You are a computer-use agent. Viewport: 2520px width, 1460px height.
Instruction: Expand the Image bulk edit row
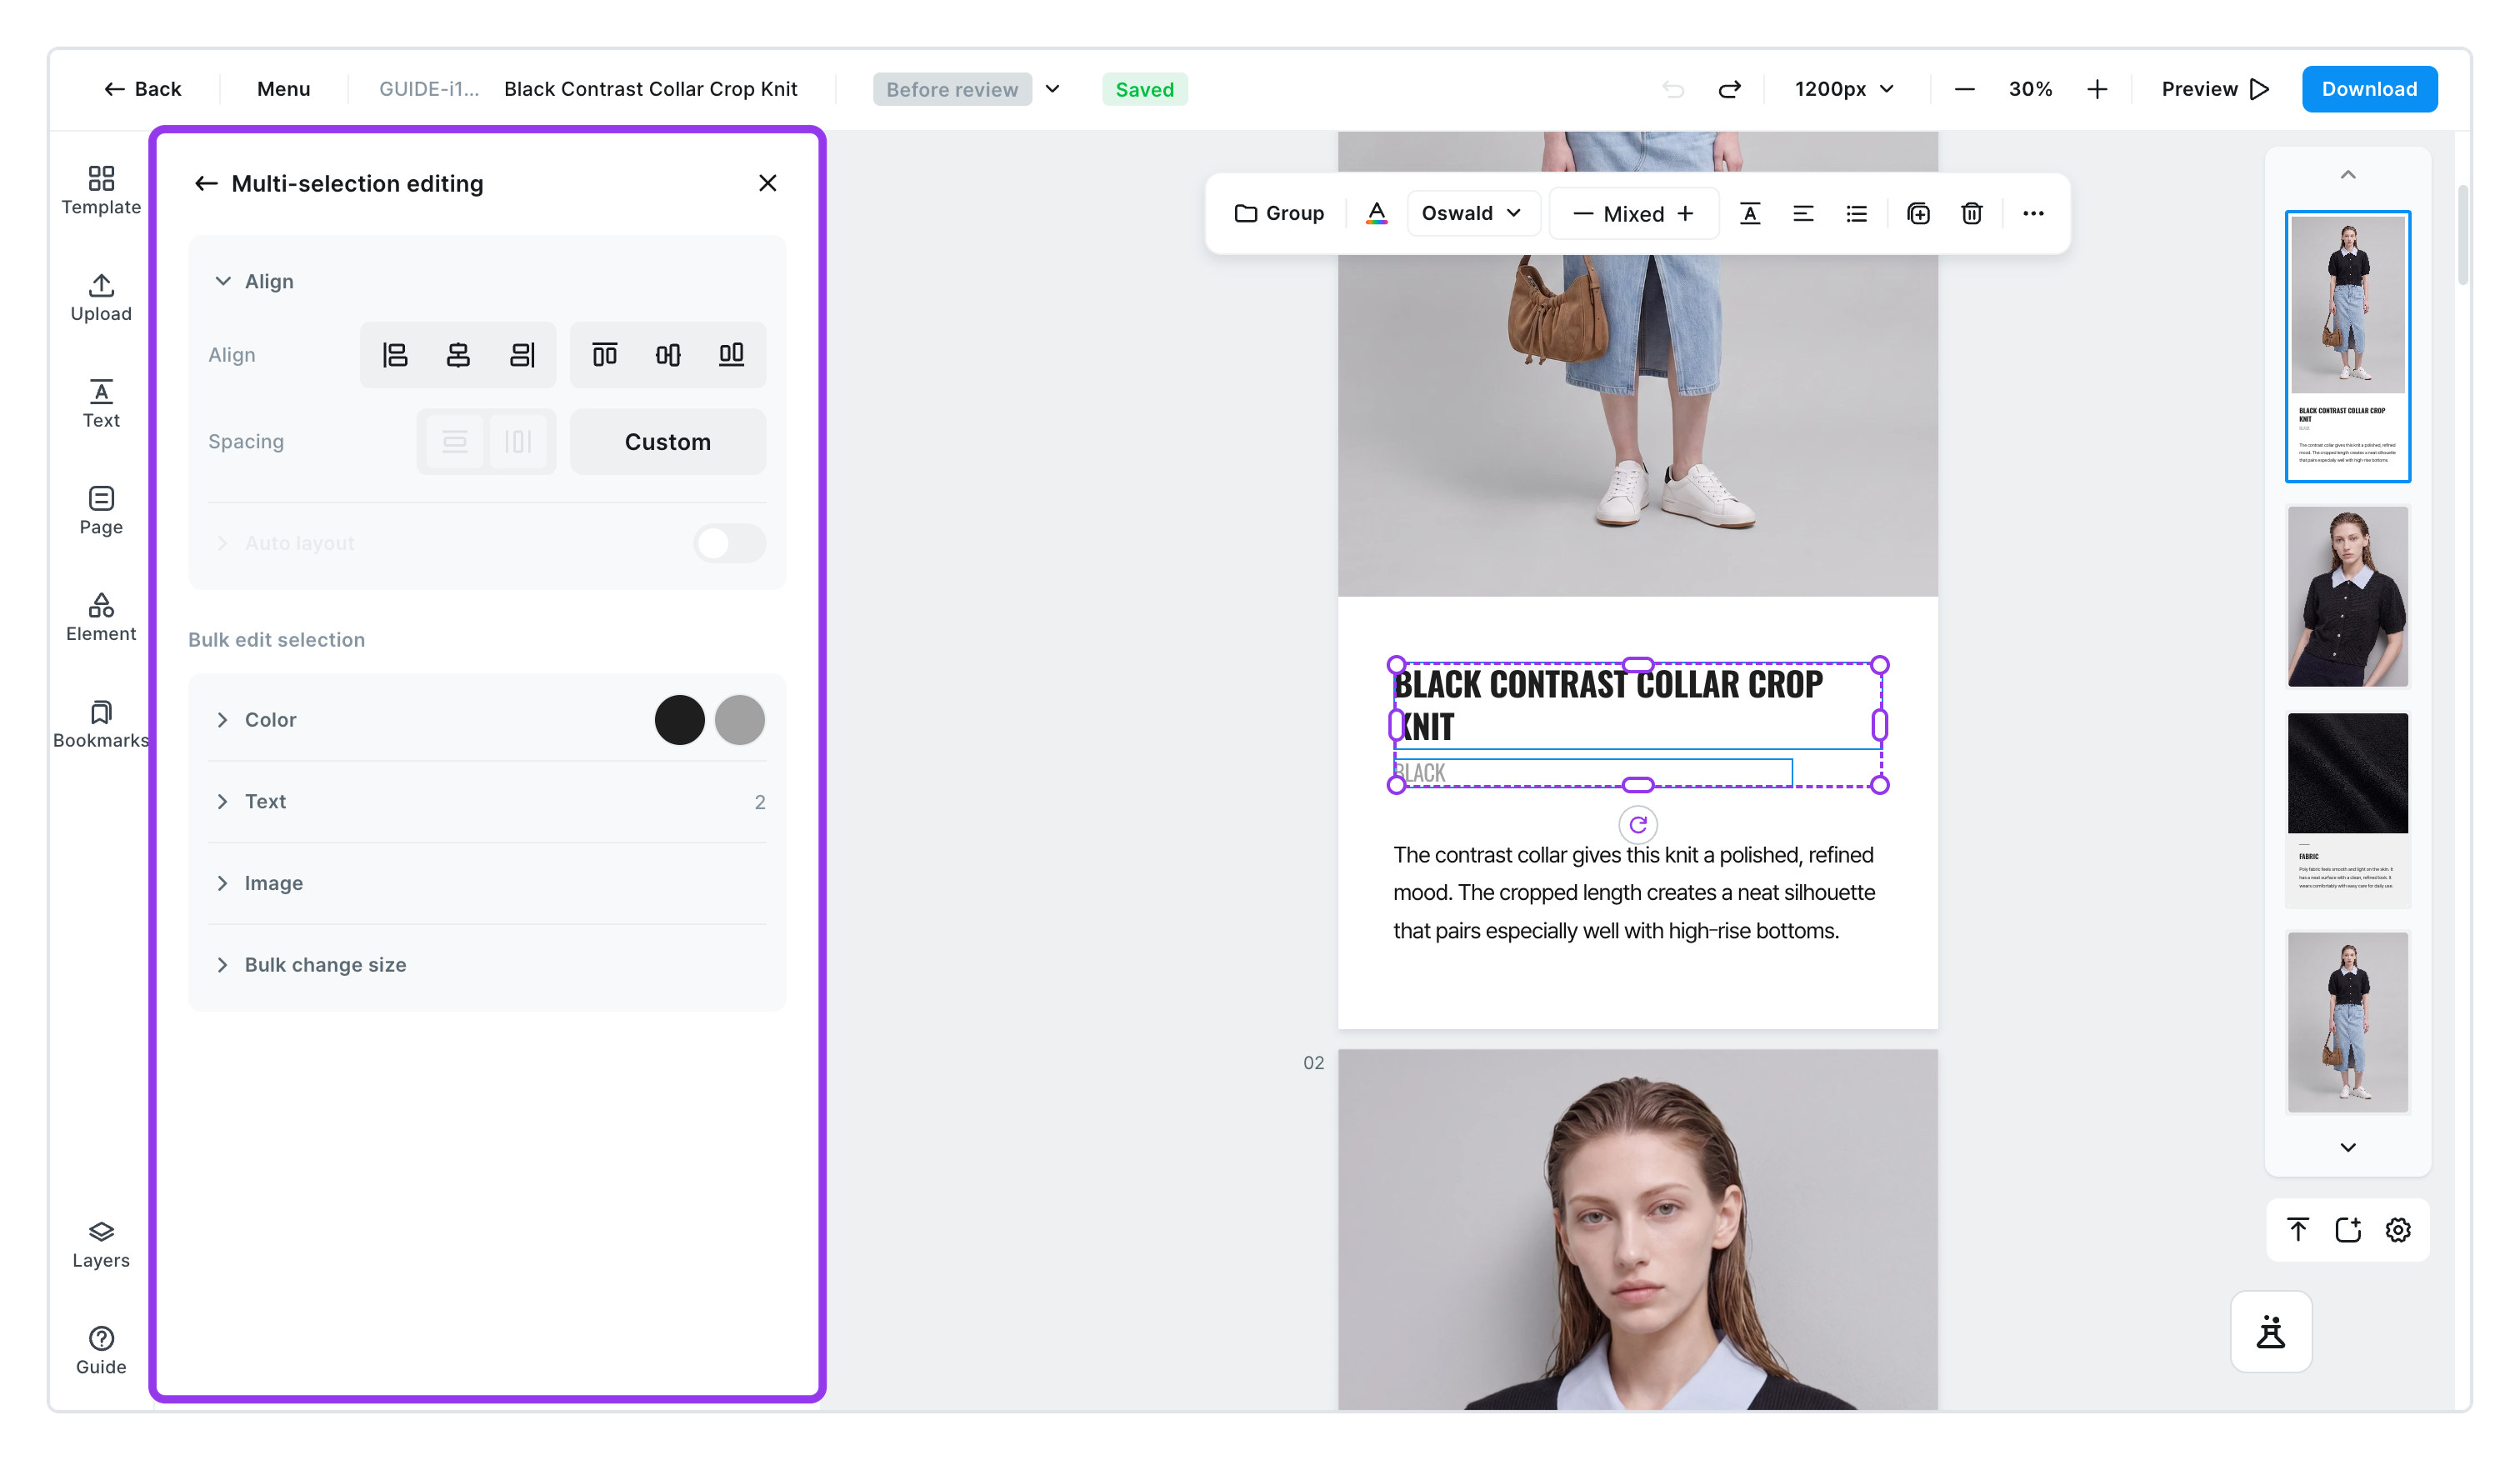(x=487, y=883)
